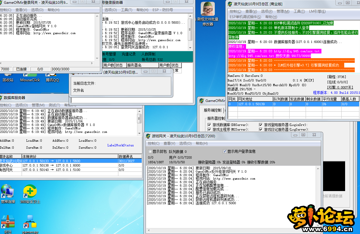Click the 文件名 label in log file window
Viewport: 360px width, 234px height.
click(x=79, y=90)
